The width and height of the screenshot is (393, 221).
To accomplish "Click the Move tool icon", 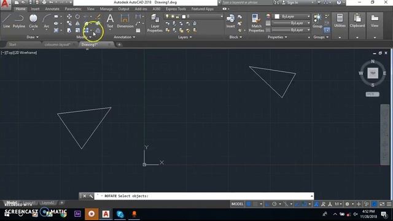I will point(69,17).
